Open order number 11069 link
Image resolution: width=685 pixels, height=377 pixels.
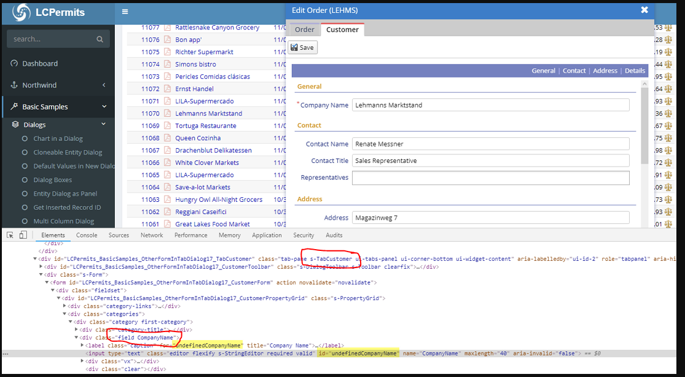coord(151,125)
